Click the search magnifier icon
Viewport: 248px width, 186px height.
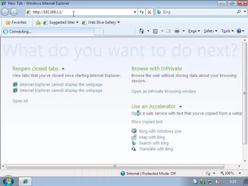point(239,12)
